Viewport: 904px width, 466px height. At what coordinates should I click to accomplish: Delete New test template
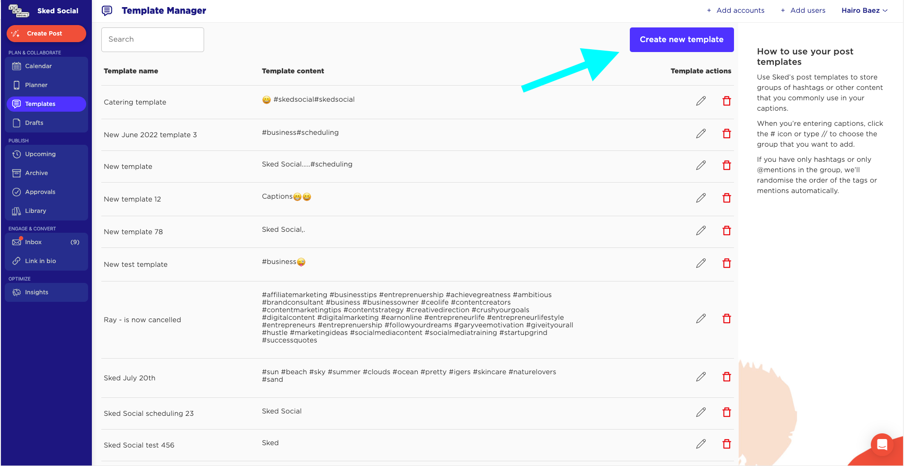[726, 263]
